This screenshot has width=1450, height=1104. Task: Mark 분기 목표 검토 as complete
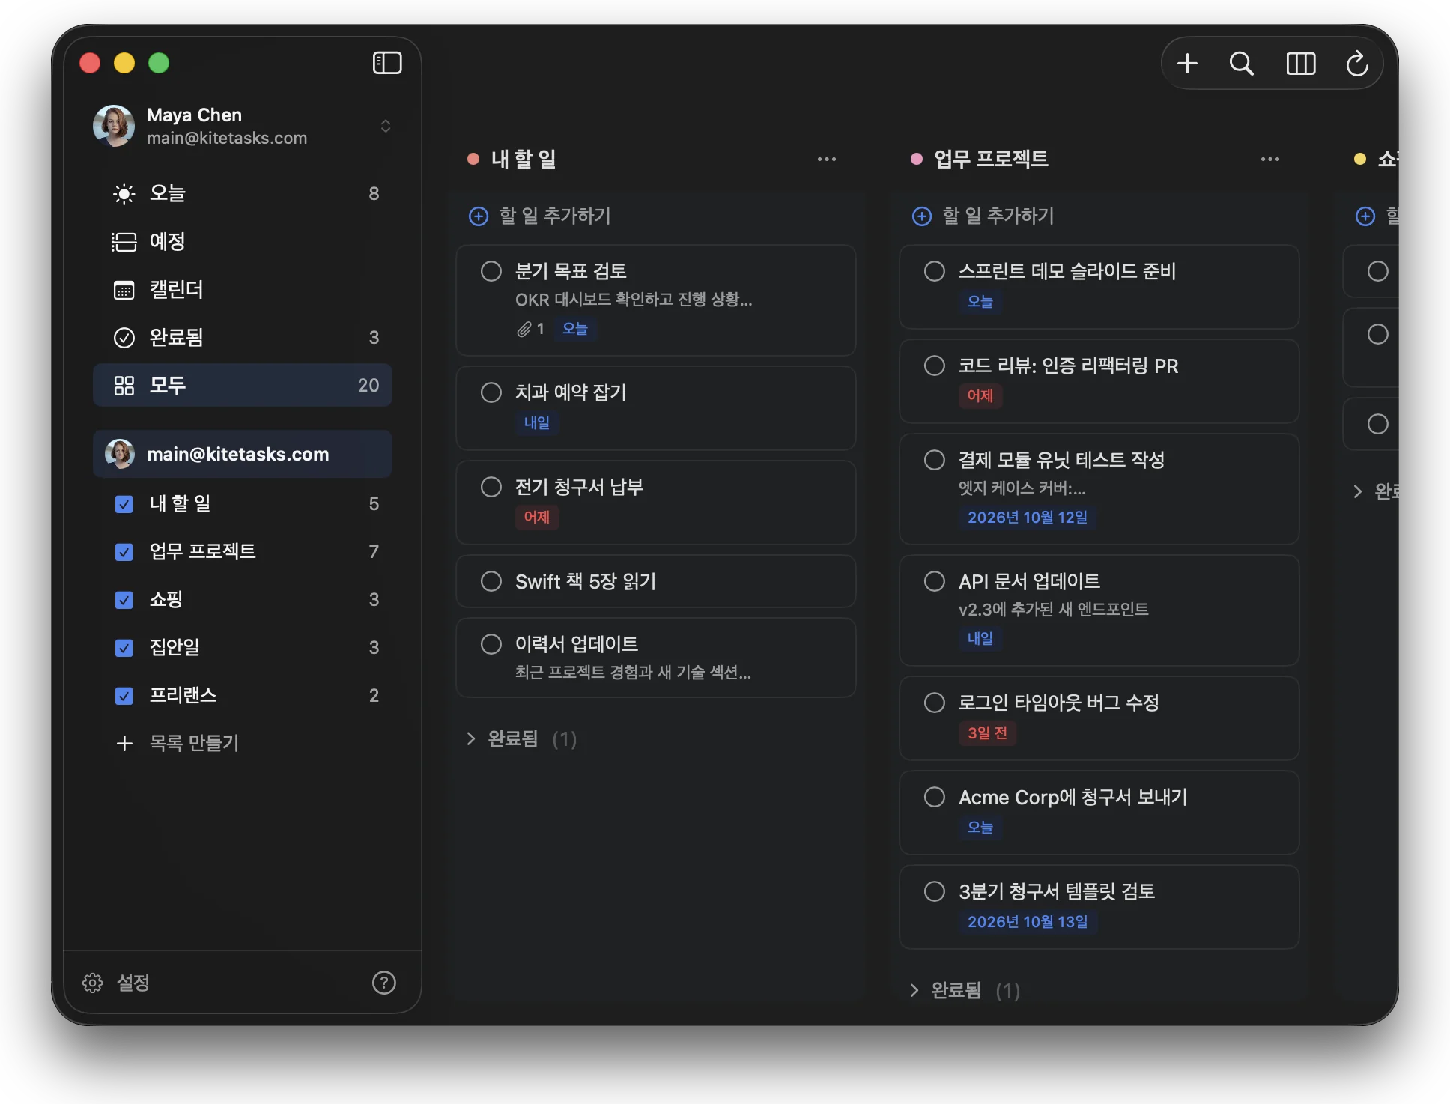(491, 271)
